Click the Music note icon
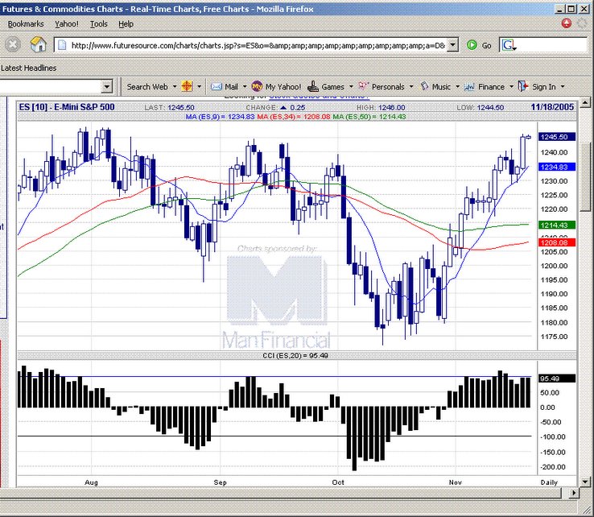 pos(424,86)
